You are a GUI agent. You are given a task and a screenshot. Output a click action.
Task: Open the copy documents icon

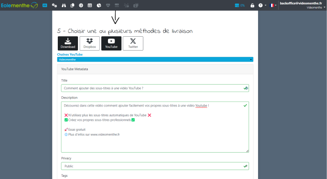click(73, 5)
